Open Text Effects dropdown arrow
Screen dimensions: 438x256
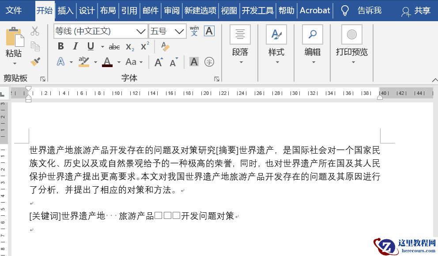(x=71, y=62)
